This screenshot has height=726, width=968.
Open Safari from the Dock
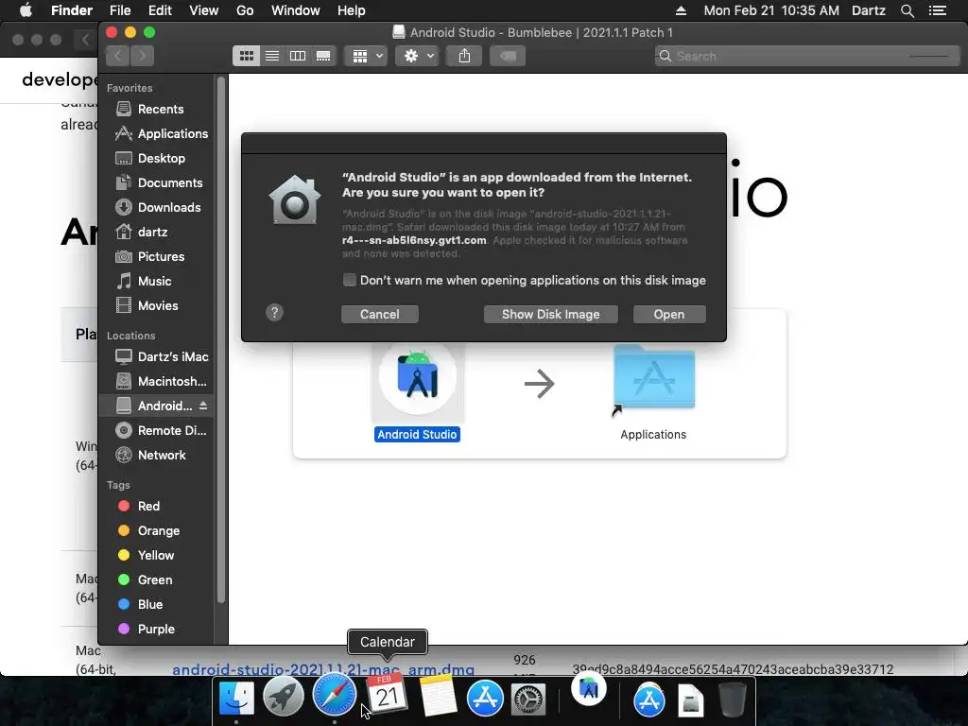tap(335, 696)
